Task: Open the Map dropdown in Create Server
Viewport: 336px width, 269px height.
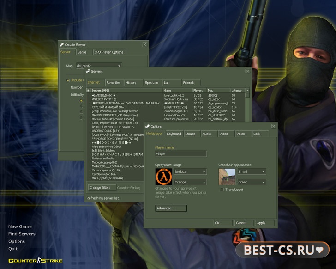Action: [x=99, y=65]
